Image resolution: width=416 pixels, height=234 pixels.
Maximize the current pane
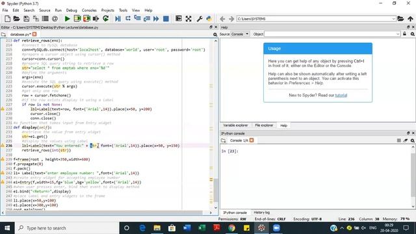pos(179,19)
